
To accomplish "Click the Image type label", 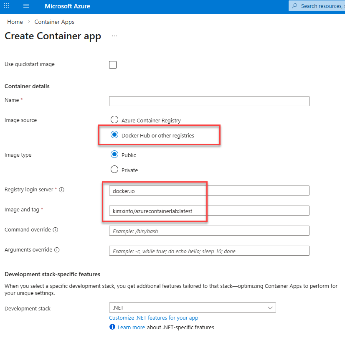I will click(x=18, y=155).
